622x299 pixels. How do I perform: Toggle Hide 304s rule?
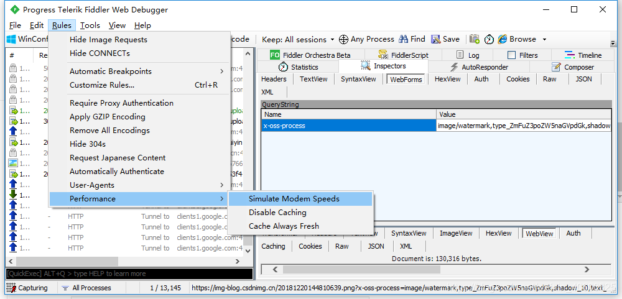point(88,144)
